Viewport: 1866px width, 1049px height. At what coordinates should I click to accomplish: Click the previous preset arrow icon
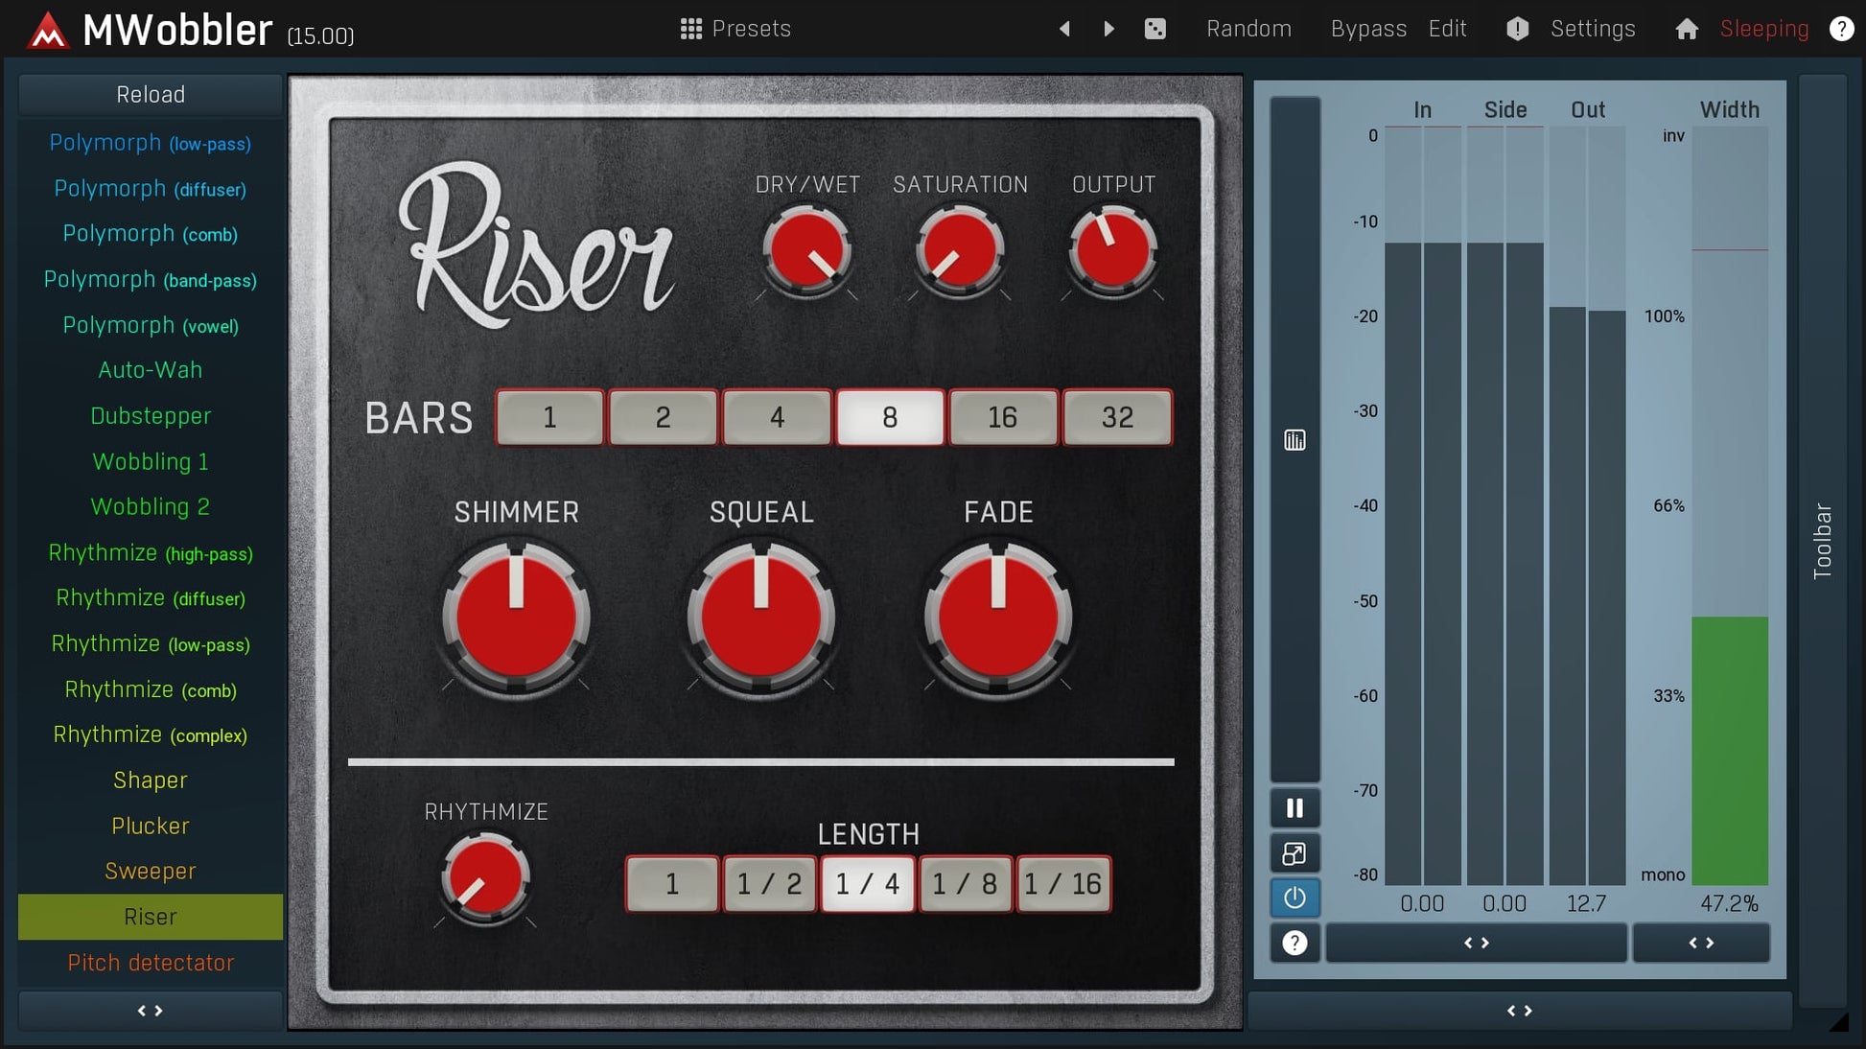(1064, 29)
